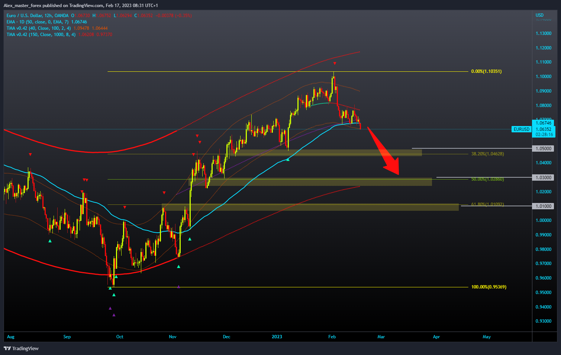The height and width of the screenshot is (355, 561).
Task: Click the 1.00000 price axis label
Action: point(543,220)
